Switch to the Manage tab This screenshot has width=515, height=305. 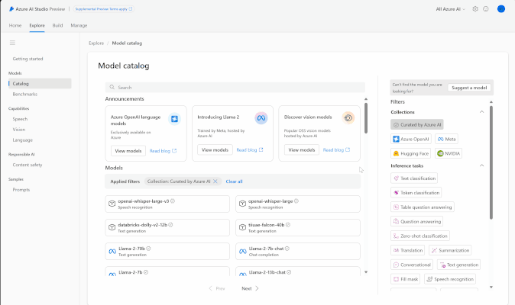(x=79, y=25)
